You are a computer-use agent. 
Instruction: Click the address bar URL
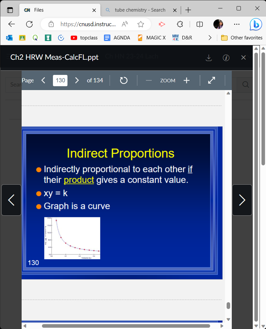pyautogui.click(x=88, y=24)
